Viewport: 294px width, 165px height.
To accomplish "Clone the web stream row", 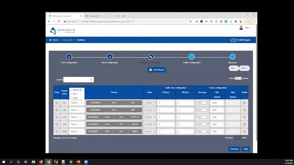I will 57,117.
